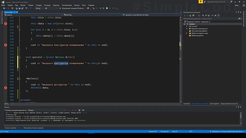Close the Output panel
Image resolution: width=246 pixels, height=138 pixels.
pos(241,107)
